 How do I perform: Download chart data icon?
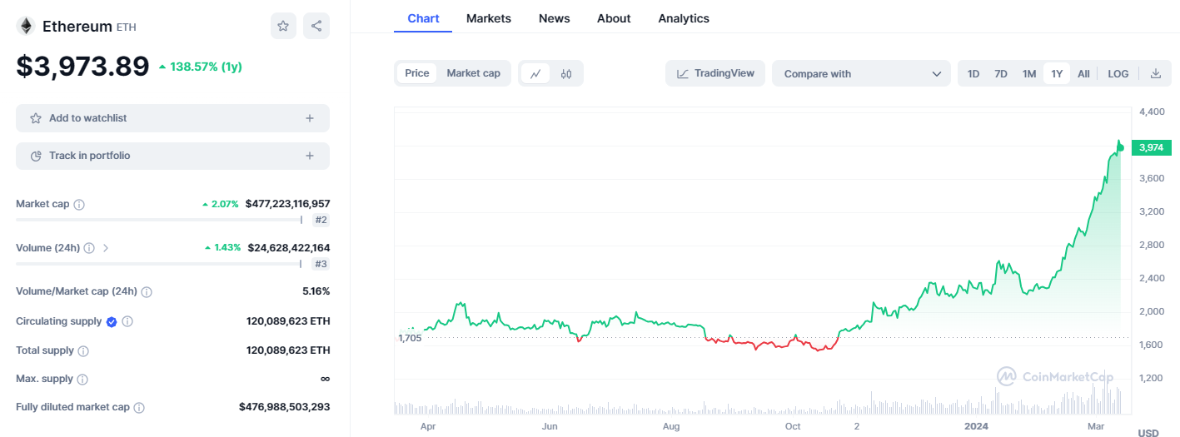tap(1156, 73)
